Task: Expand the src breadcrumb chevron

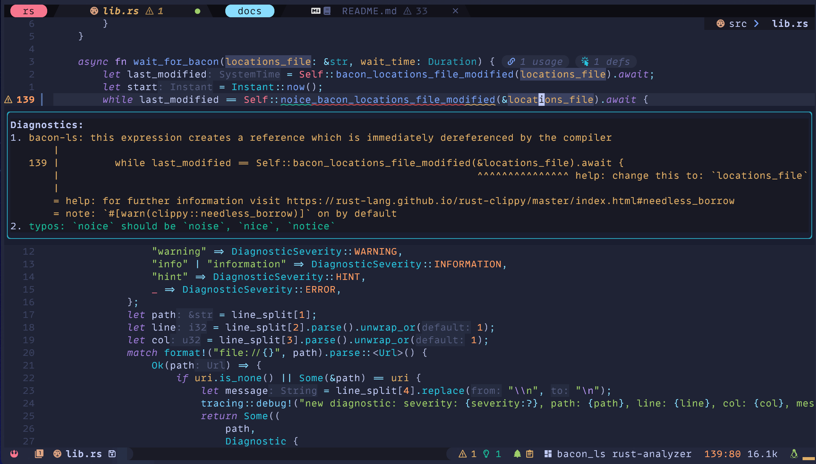Action: [756, 24]
